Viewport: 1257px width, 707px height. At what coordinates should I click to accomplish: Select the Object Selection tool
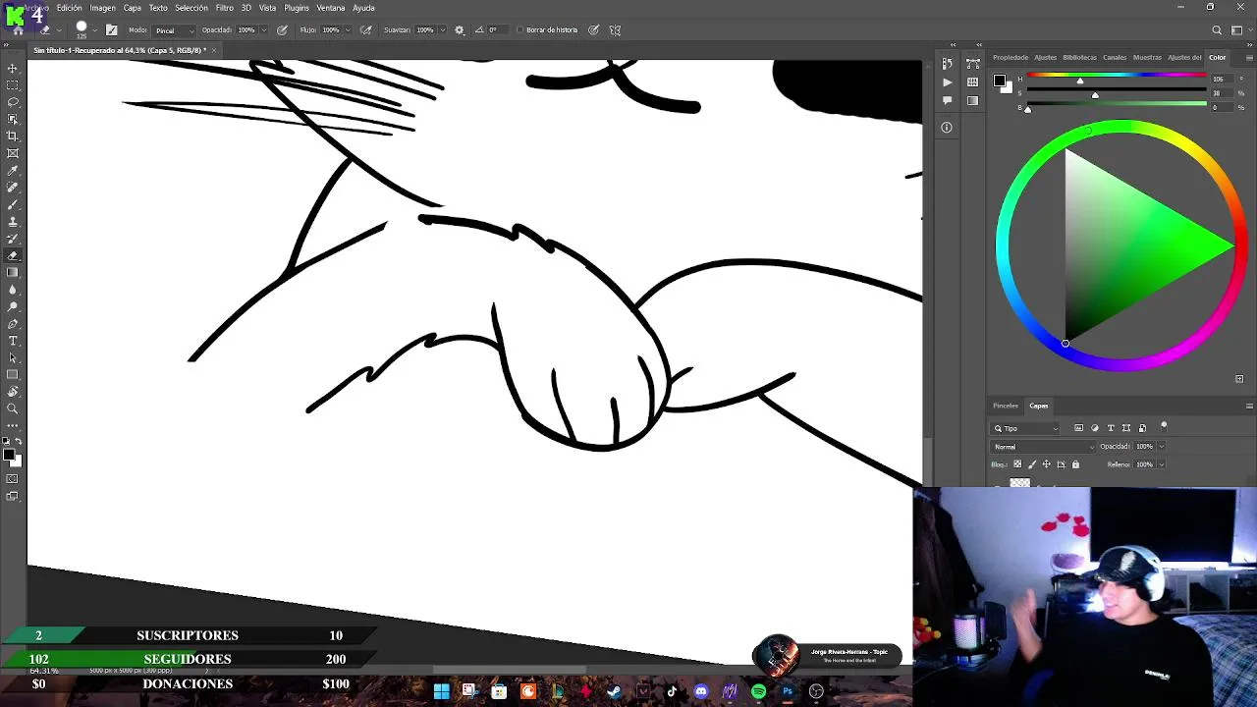coord(13,119)
